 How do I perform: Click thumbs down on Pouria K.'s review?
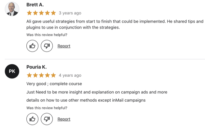pos(47,119)
